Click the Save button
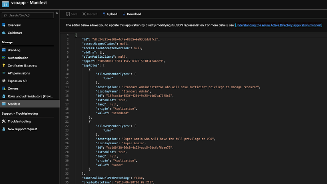Screen dimensions: 327x184 point(71,14)
